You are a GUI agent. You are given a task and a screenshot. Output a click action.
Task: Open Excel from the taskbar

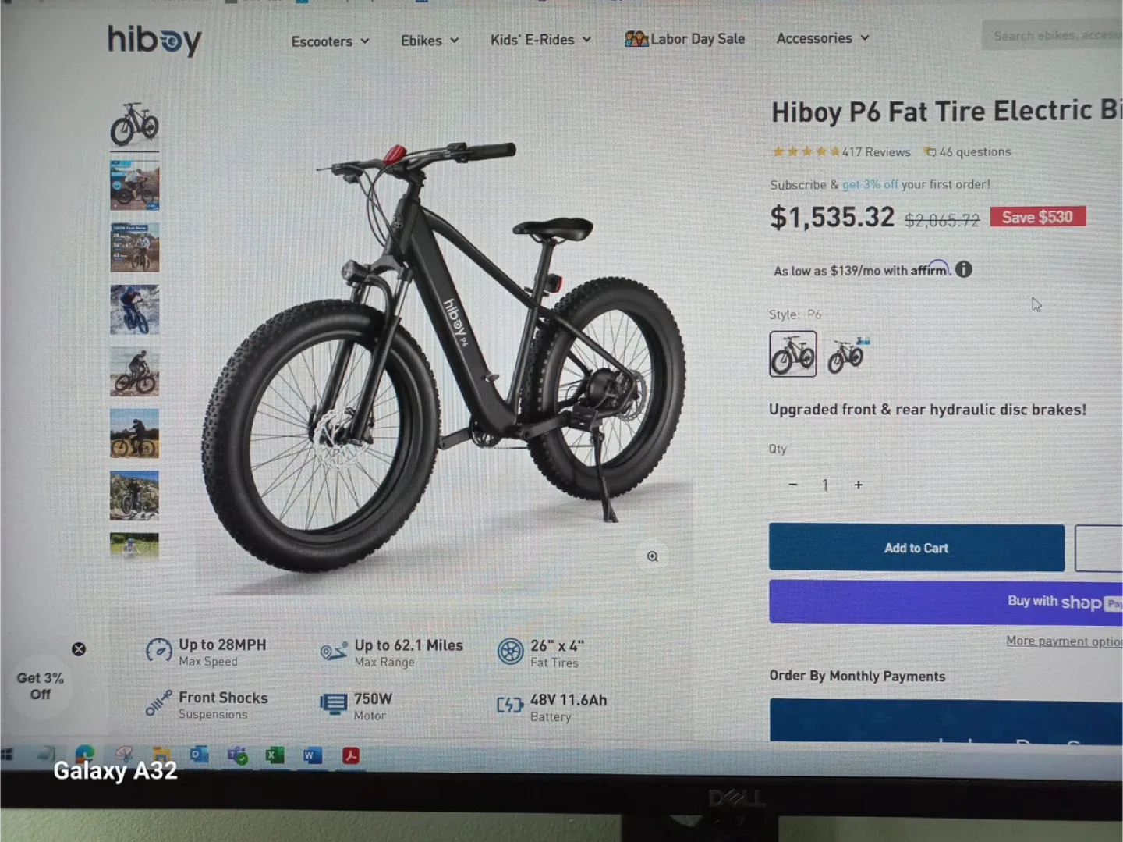click(275, 755)
